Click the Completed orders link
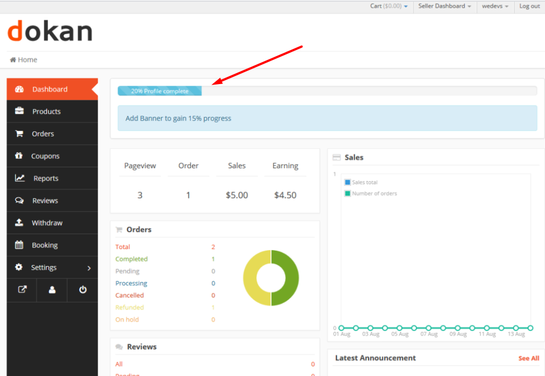Screen dimensions: 545x376 131,259
